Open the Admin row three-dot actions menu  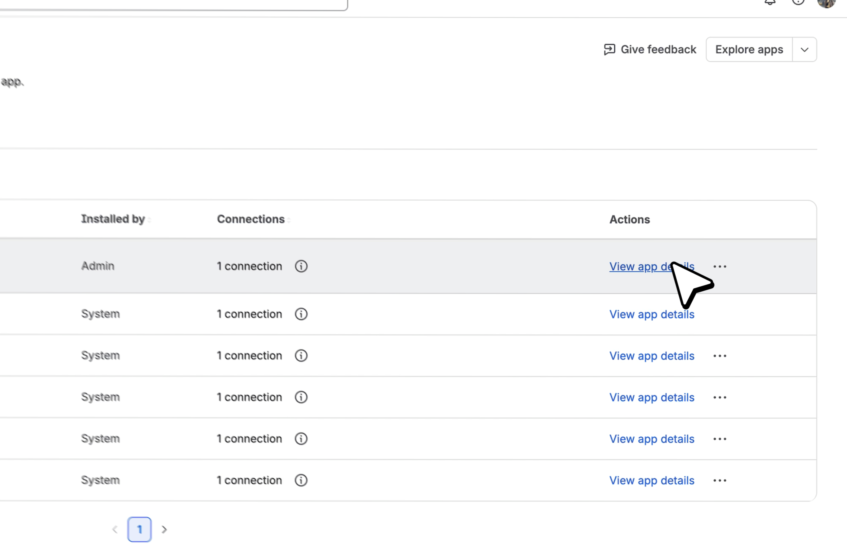point(720,267)
